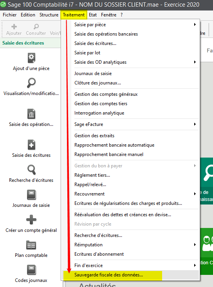213x287 pixels.
Task: Open Codes journaux sidebar icon
Action: tap(31, 270)
